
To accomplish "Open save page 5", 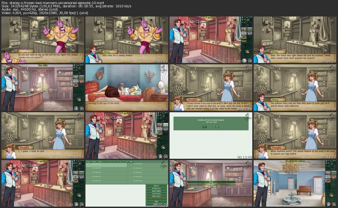I will tap(117, 161).
